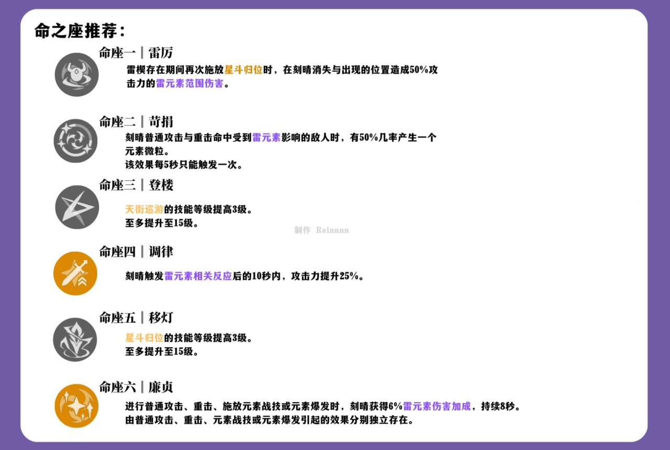Click purple 雷元素 in 苛捐 description
670x450 pixels.
(266, 138)
